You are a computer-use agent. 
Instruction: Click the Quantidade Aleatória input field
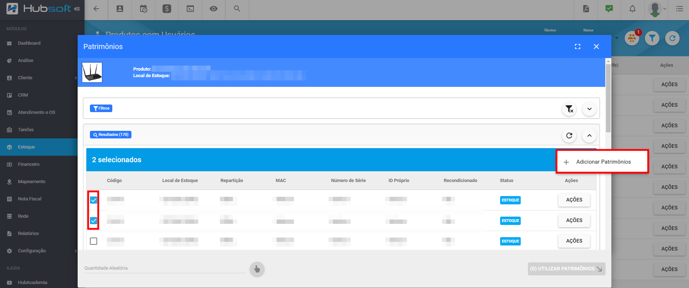[165, 268]
